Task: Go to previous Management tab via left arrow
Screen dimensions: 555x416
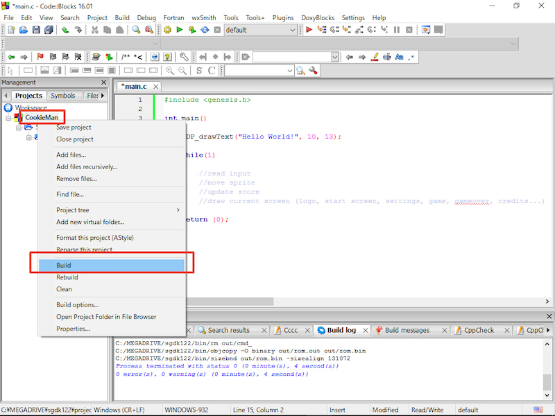Action: click(6, 96)
